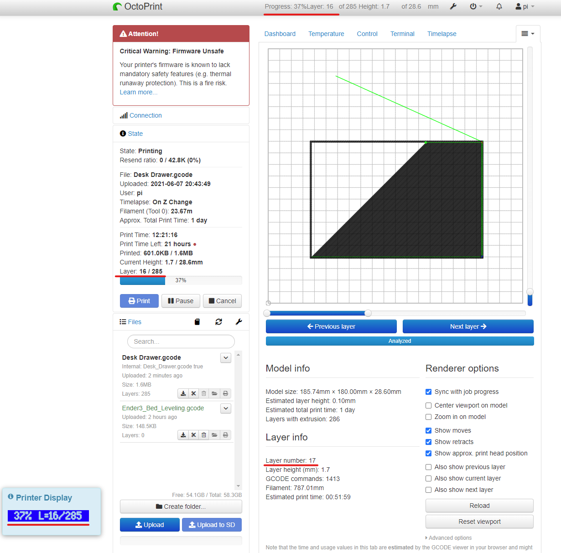The image size is (561, 553).
Task: Open the GCODE viewer hamburger menu
Action: pos(528,33)
